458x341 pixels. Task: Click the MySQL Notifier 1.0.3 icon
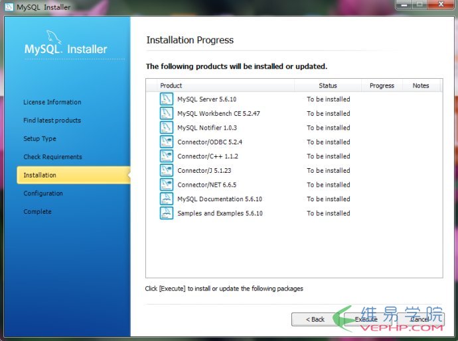pos(167,127)
